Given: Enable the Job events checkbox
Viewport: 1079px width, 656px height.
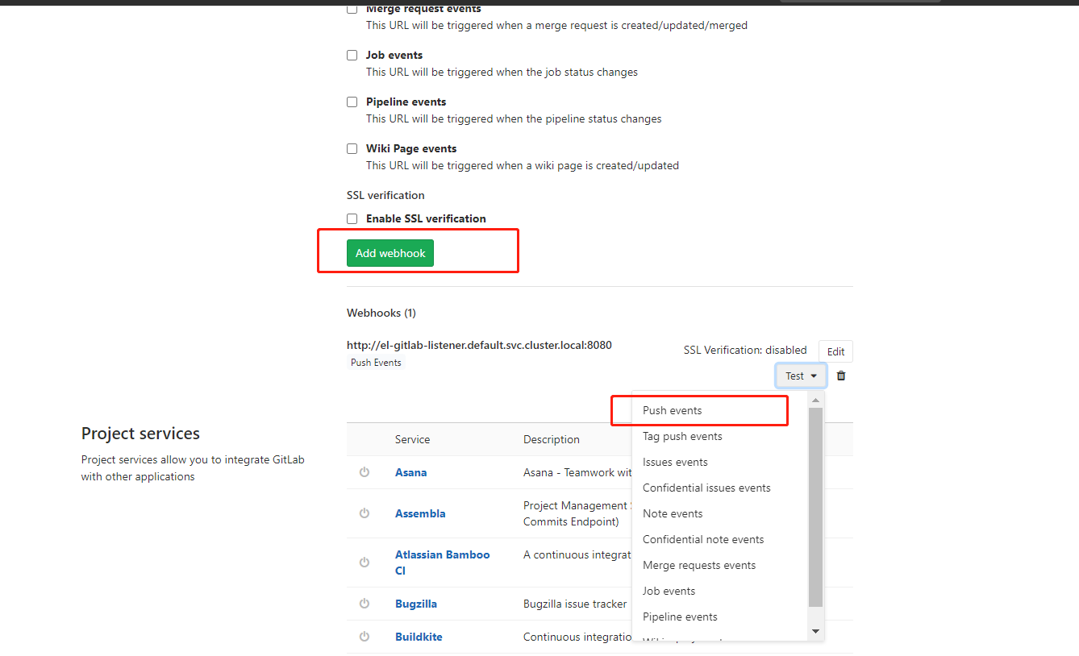Looking at the screenshot, I should 352,56.
